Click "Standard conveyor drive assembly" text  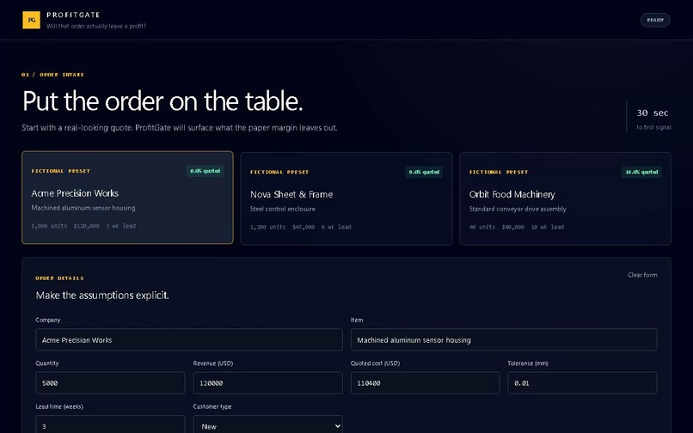[518, 209]
